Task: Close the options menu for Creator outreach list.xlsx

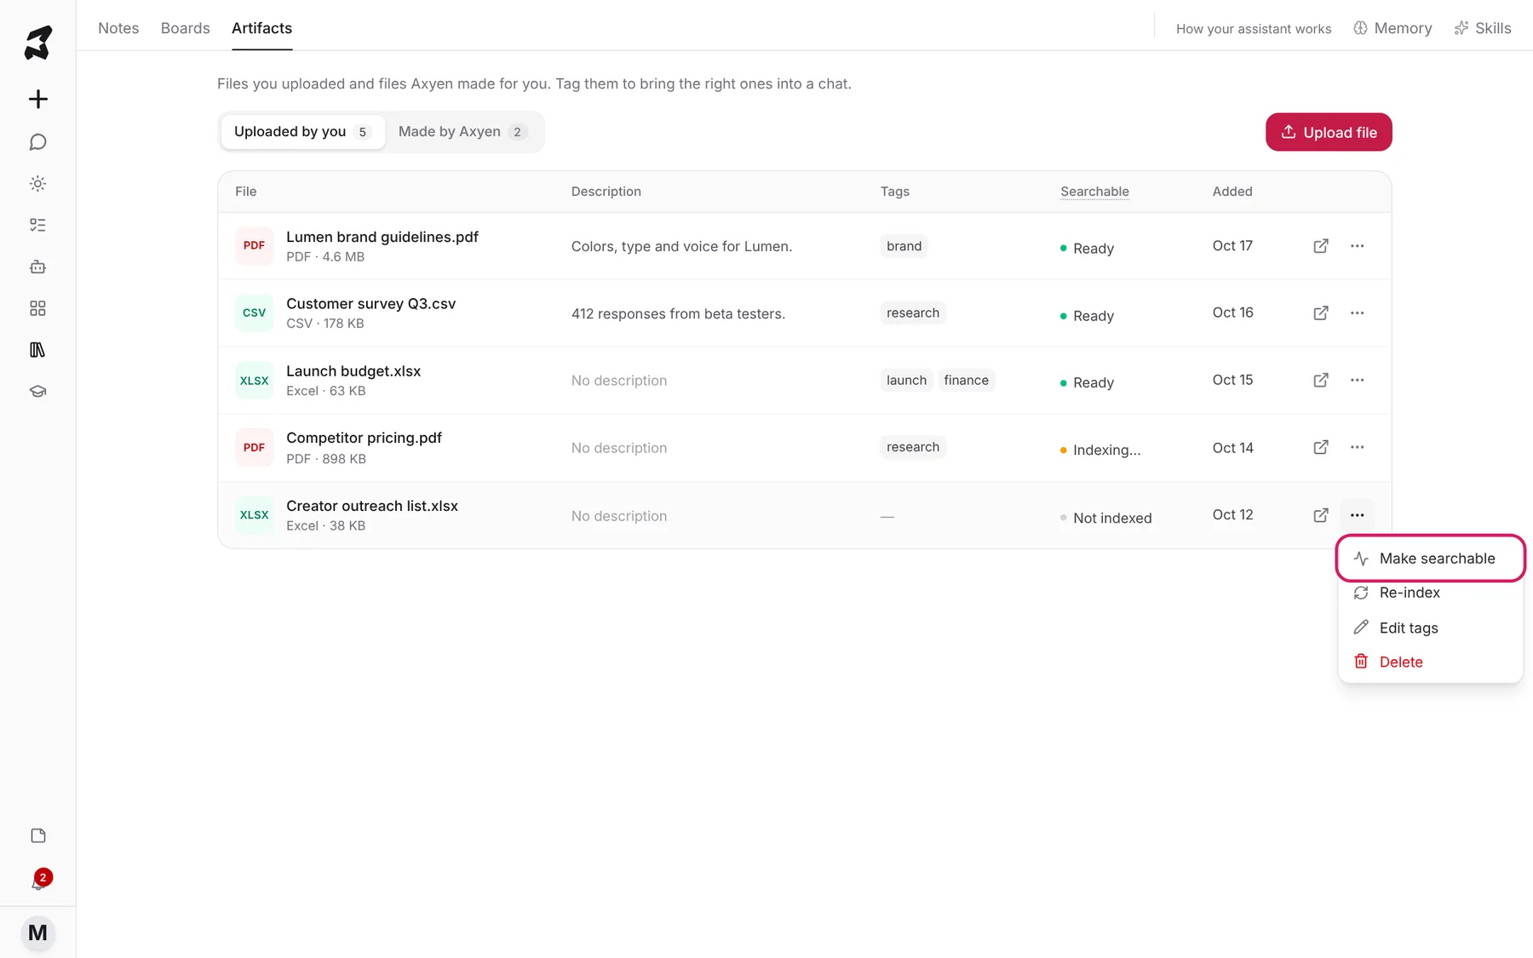Action: tap(1357, 515)
